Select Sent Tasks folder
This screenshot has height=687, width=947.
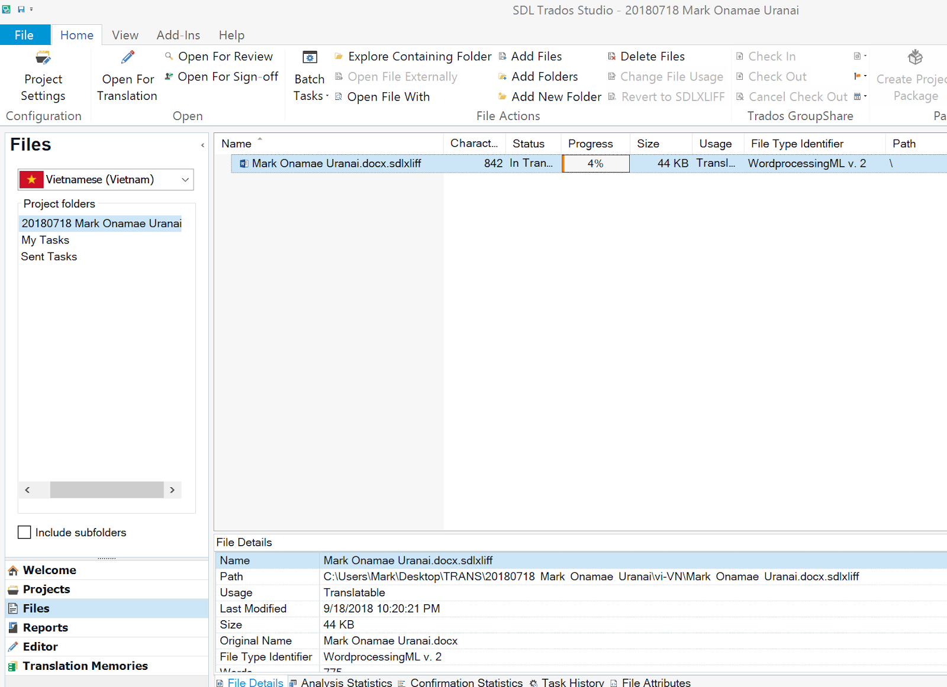(x=49, y=257)
